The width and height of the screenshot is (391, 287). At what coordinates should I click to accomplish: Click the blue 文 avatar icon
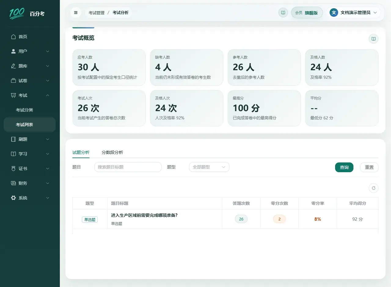tap(334, 13)
